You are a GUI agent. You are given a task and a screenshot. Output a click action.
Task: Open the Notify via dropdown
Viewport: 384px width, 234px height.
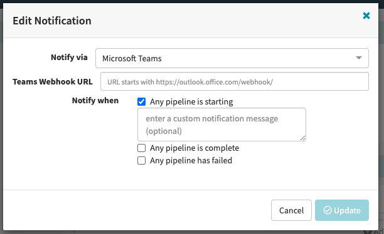coord(232,58)
